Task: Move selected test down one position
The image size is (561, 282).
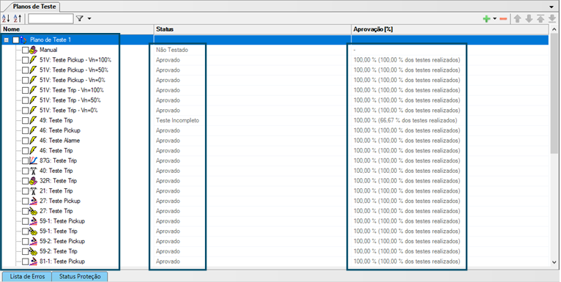Action: [x=529, y=19]
